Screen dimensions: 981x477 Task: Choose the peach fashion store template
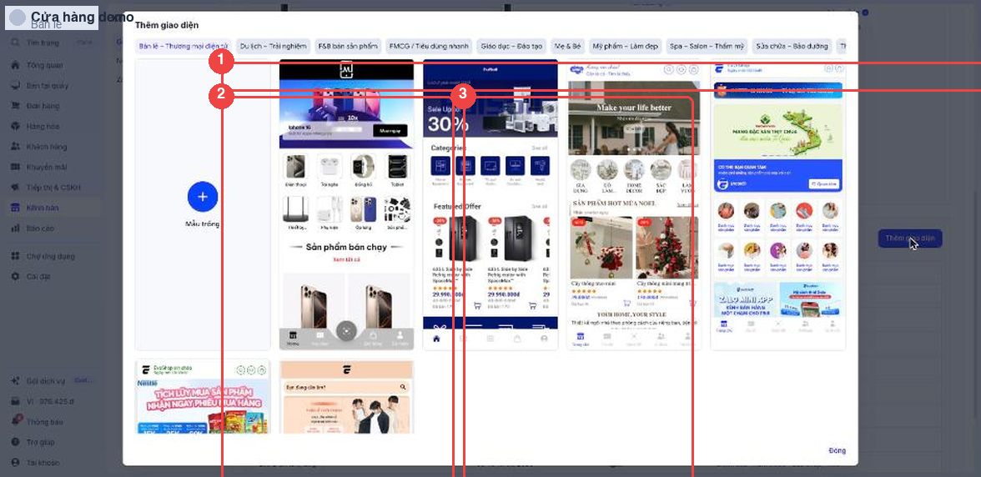click(x=347, y=397)
